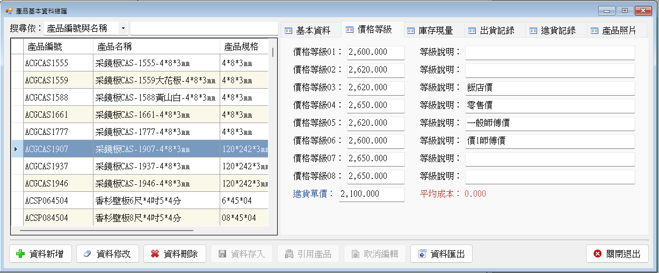This screenshot has height=273, width=659.
Task: View the 進貨記錄 tab
Action: tap(555, 31)
